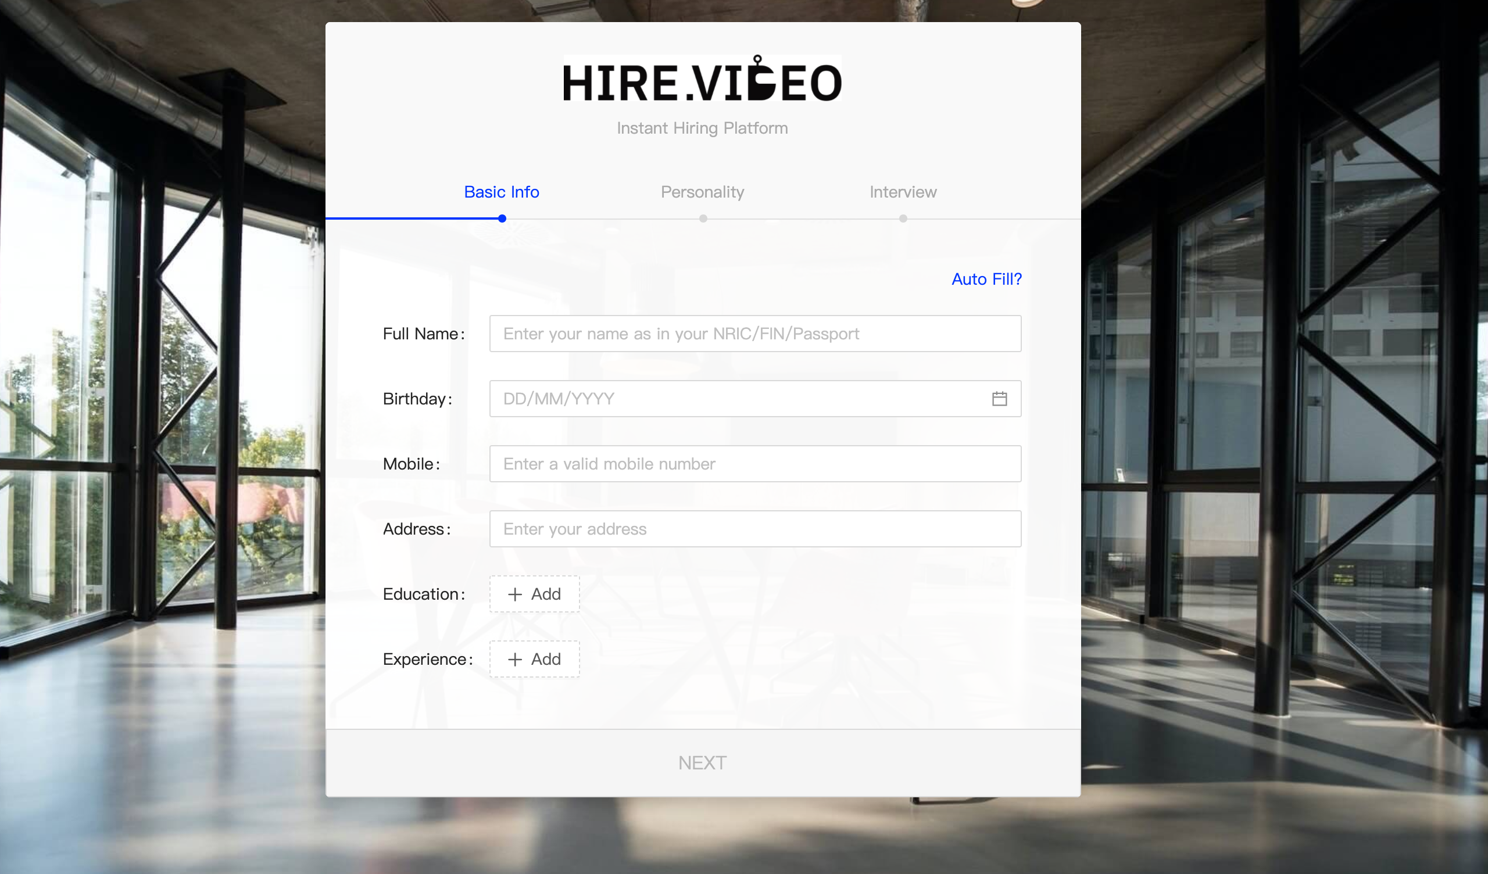Click into the Address input field
1488x874 pixels.
pos(754,529)
